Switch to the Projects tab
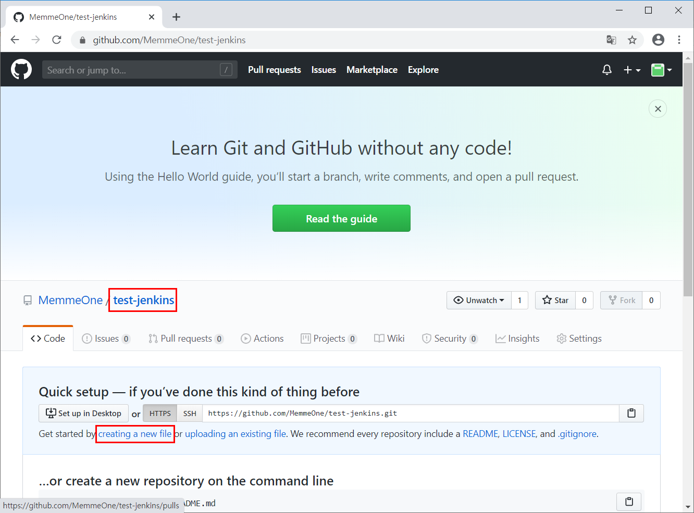The width and height of the screenshot is (694, 513). pos(329,339)
